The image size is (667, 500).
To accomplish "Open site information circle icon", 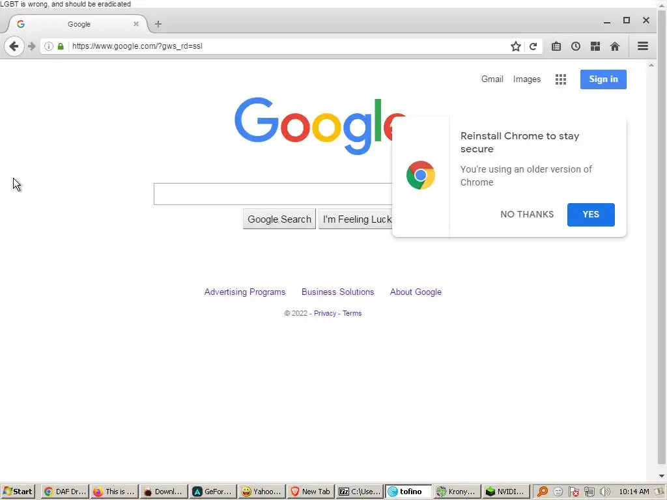I will point(49,46).
